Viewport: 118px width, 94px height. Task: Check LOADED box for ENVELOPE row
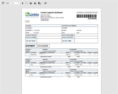tap(95, 54)
